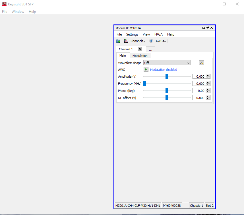
Task: Open the module Help menu
Action: pyautogui.click(x=171, y=34)
